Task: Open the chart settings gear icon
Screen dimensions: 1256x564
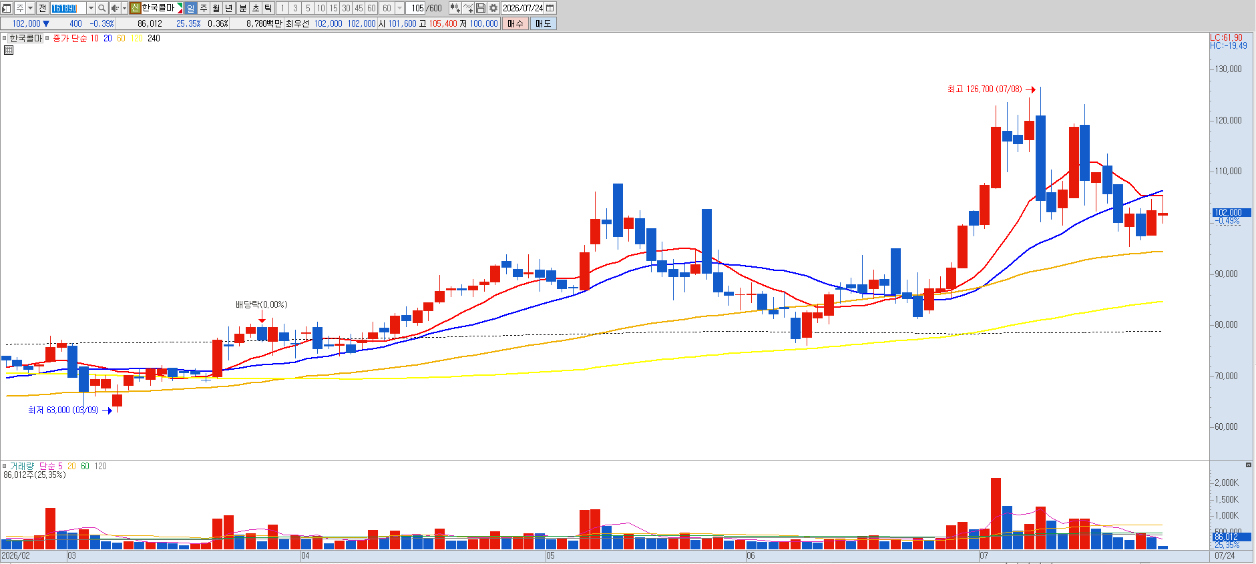Action: [493, 8]
